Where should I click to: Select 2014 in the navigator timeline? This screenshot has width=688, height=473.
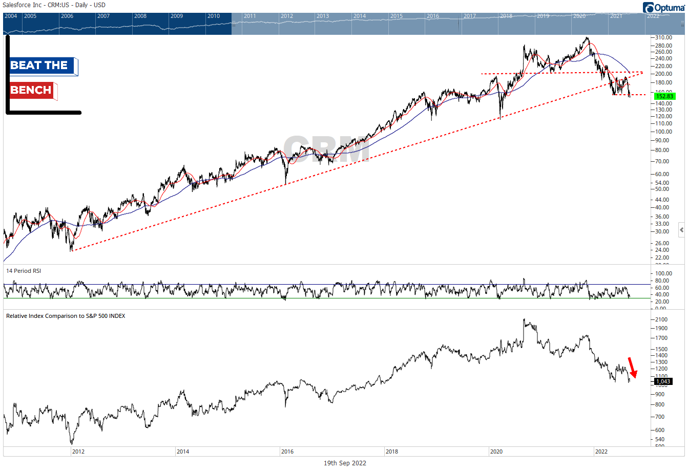(x=360, y=16)
